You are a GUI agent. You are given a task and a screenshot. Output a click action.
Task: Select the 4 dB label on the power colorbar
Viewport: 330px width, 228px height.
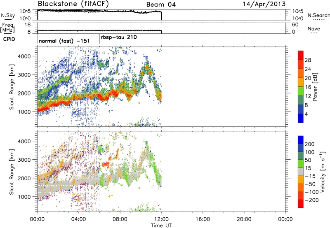click(x=306, y=114)
